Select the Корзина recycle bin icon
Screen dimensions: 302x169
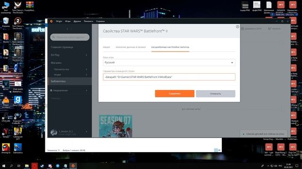(x=6, y=22)
